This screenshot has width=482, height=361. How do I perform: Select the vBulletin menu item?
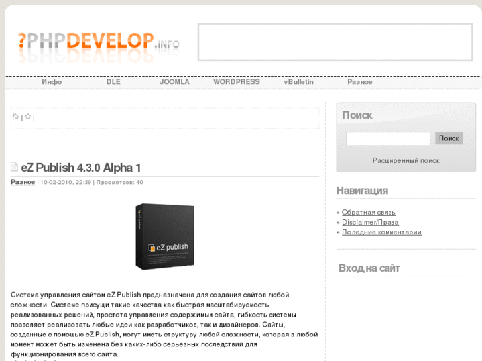click(x=298, y=82)
